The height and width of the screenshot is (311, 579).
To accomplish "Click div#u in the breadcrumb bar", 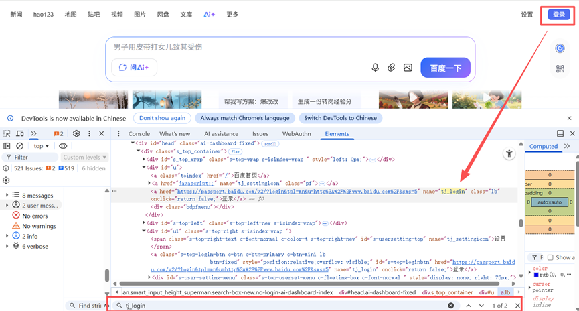I will pos(487,292).
